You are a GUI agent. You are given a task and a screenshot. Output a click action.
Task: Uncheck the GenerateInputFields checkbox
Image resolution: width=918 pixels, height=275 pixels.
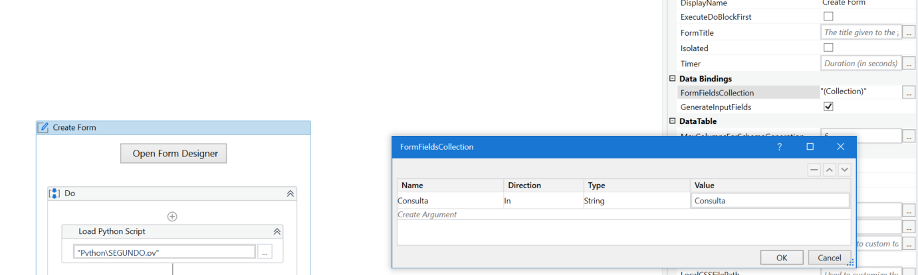(828, 107)
